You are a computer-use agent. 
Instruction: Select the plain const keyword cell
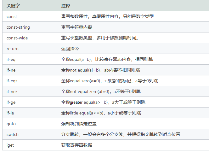tap(12, 16)
